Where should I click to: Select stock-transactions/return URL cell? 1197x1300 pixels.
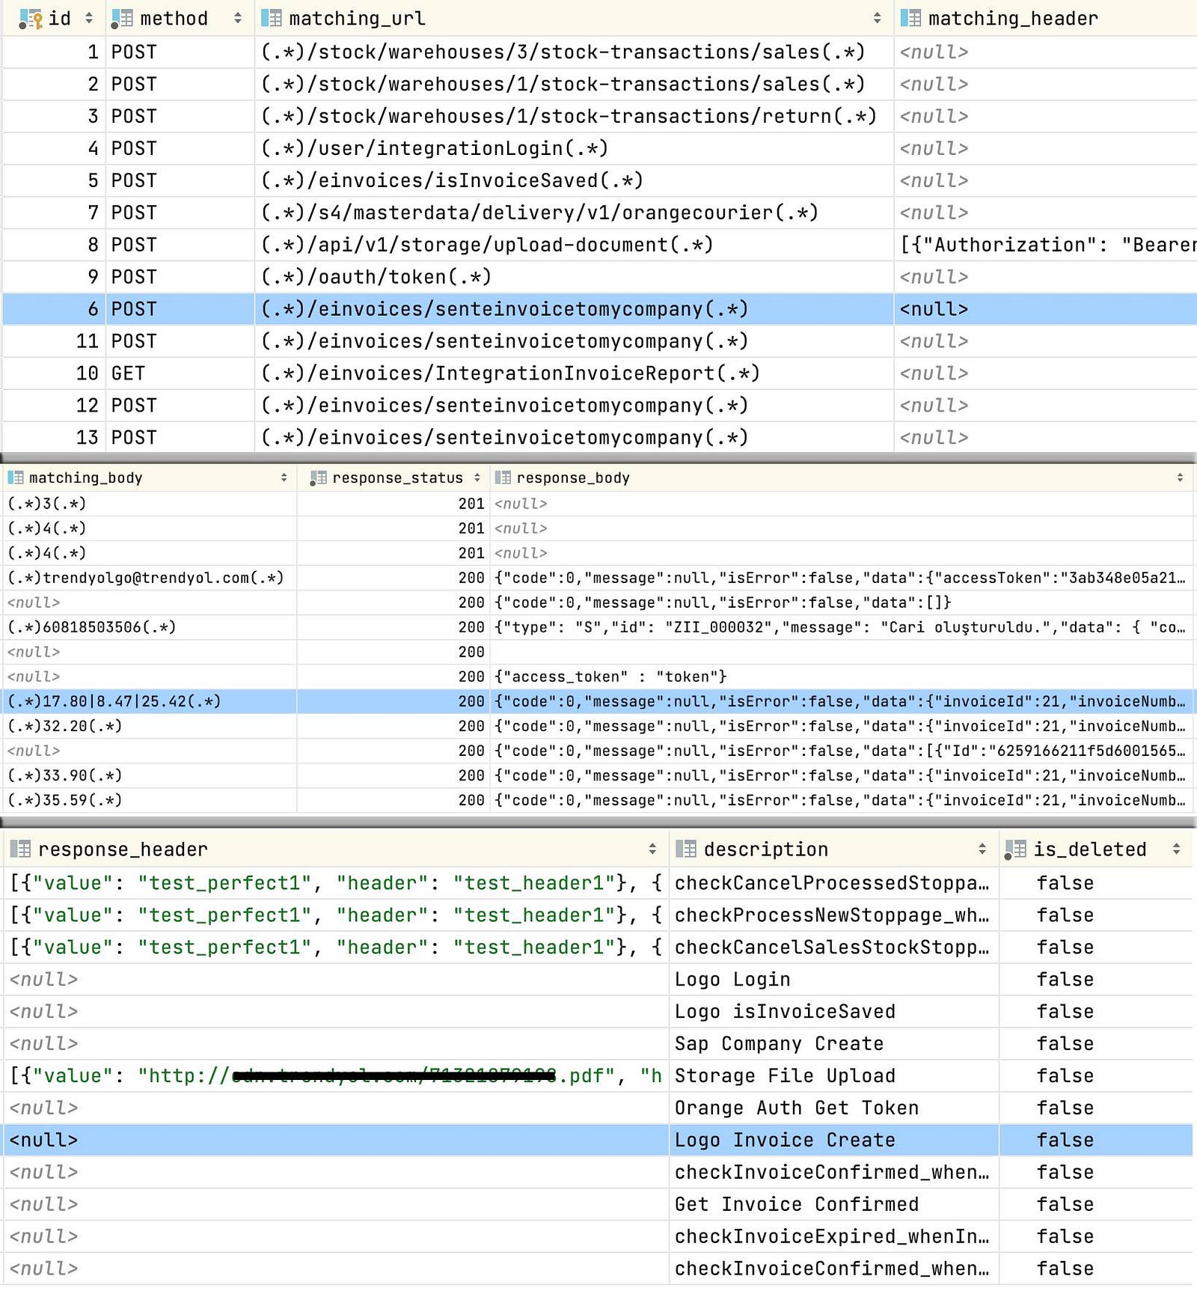(574, 116)
